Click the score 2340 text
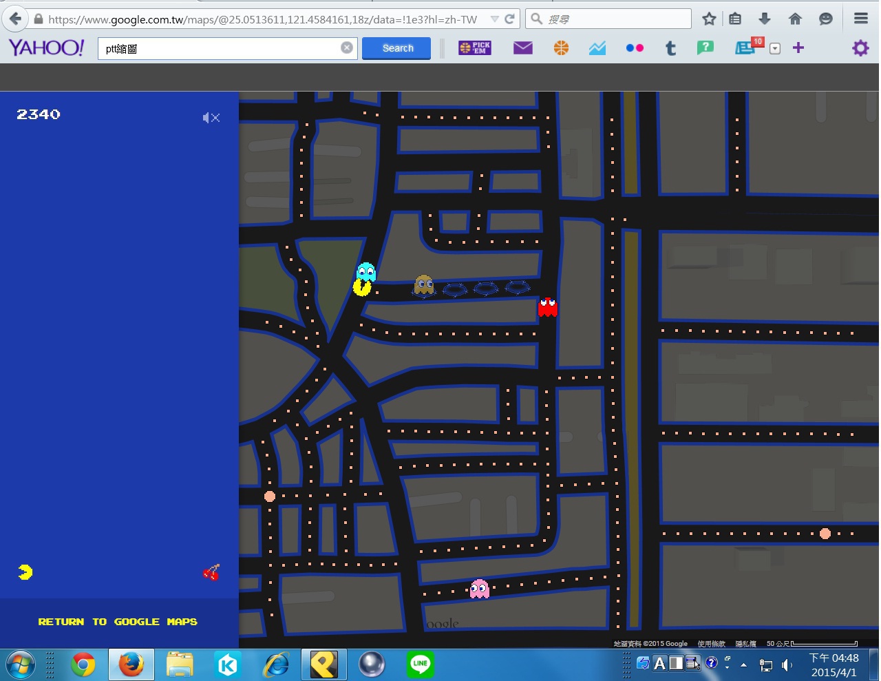Image resolution: width=881 pixels, height=681 pixels. pyautogui.click(x=39, y=114)
